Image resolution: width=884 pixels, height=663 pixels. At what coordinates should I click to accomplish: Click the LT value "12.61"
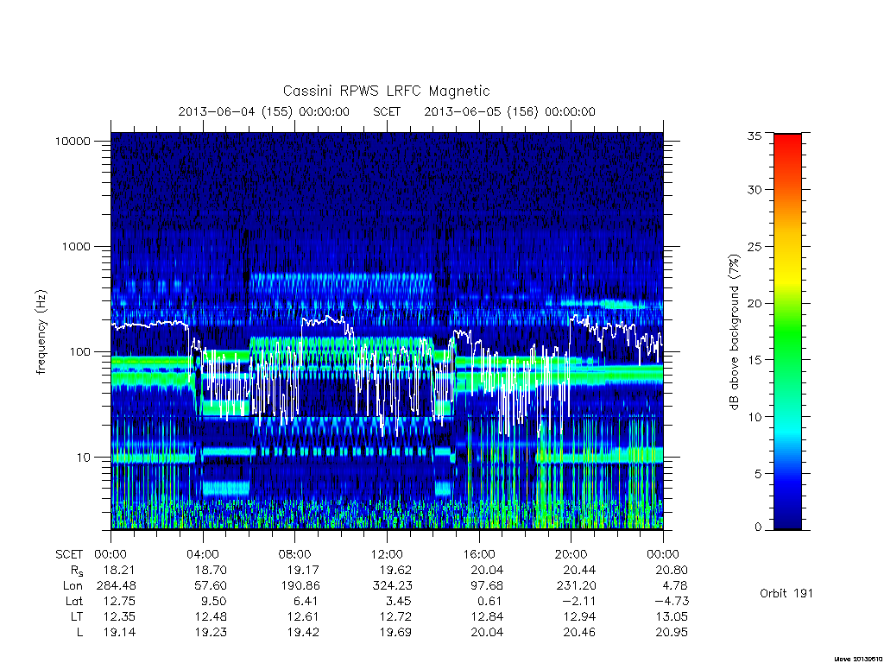[x=303, y=616]
